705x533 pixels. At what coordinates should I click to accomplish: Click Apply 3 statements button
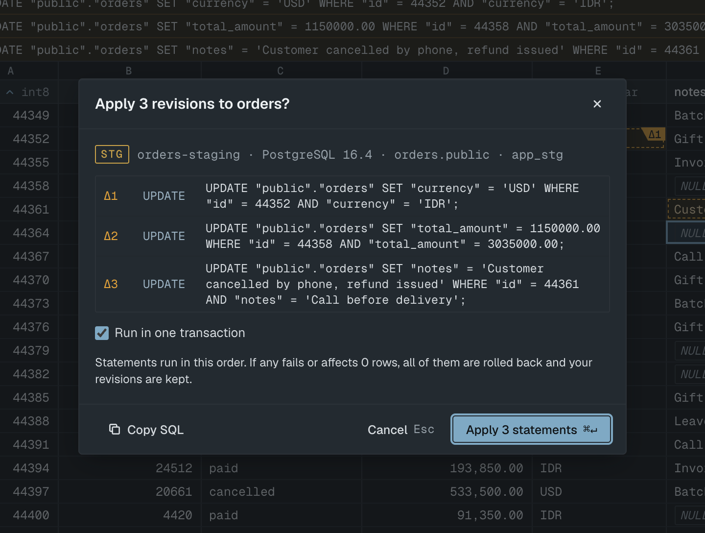click(531, 430)
